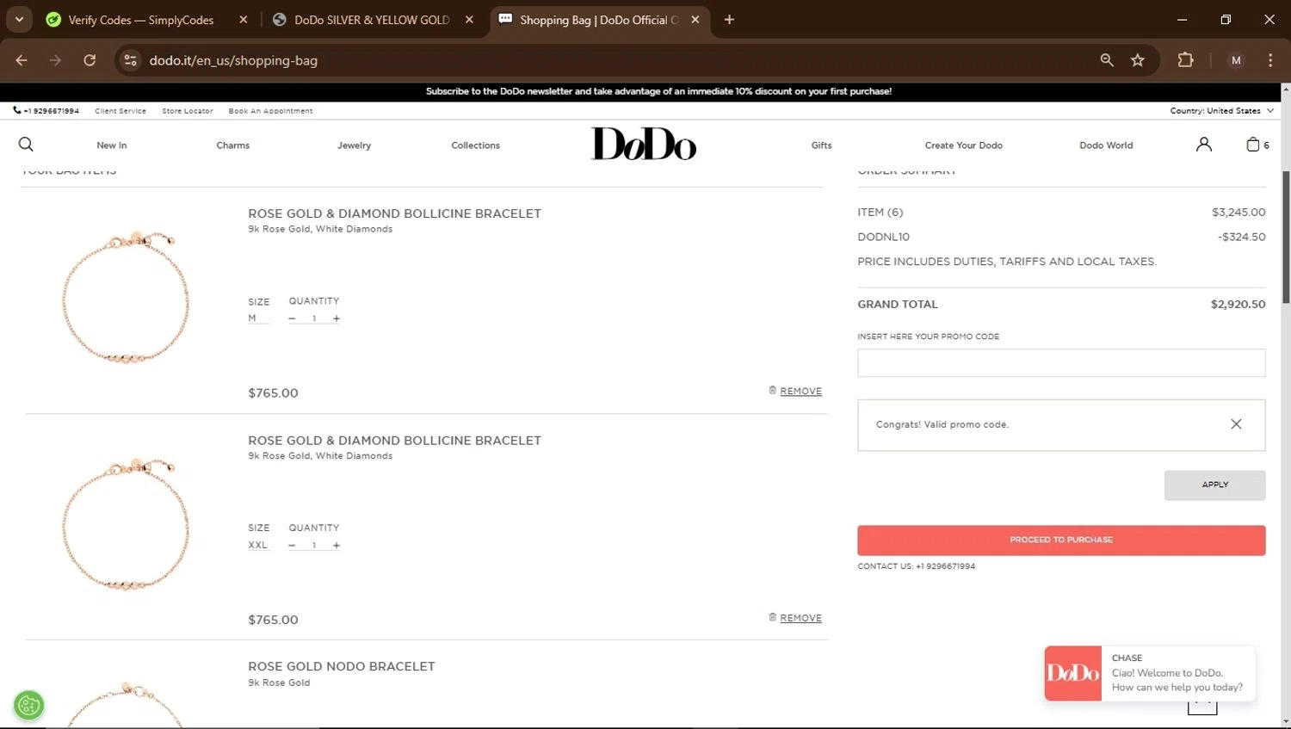Image resolution: width=1291 pixels, height=729 pixels.
Task: Open the tab search dropdown arrow
Action: click(19, 19)
